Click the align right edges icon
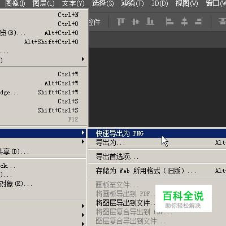This screenshot has height=226, width=226. 199,21
